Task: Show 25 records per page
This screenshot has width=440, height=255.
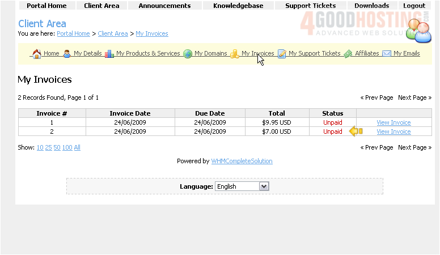Action: tap(49, 147)
